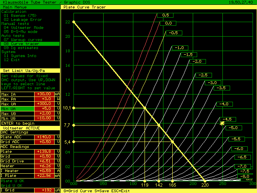Viewport: 257px width, 193px height.
Task: Click the Plate ADC setting value +140.0
Action: [x=44, y=137]
